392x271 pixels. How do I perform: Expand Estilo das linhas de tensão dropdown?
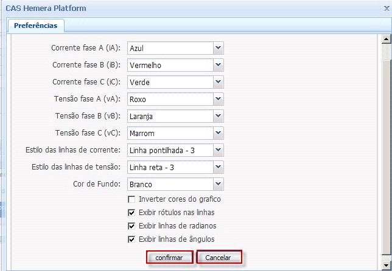(219, 167)
